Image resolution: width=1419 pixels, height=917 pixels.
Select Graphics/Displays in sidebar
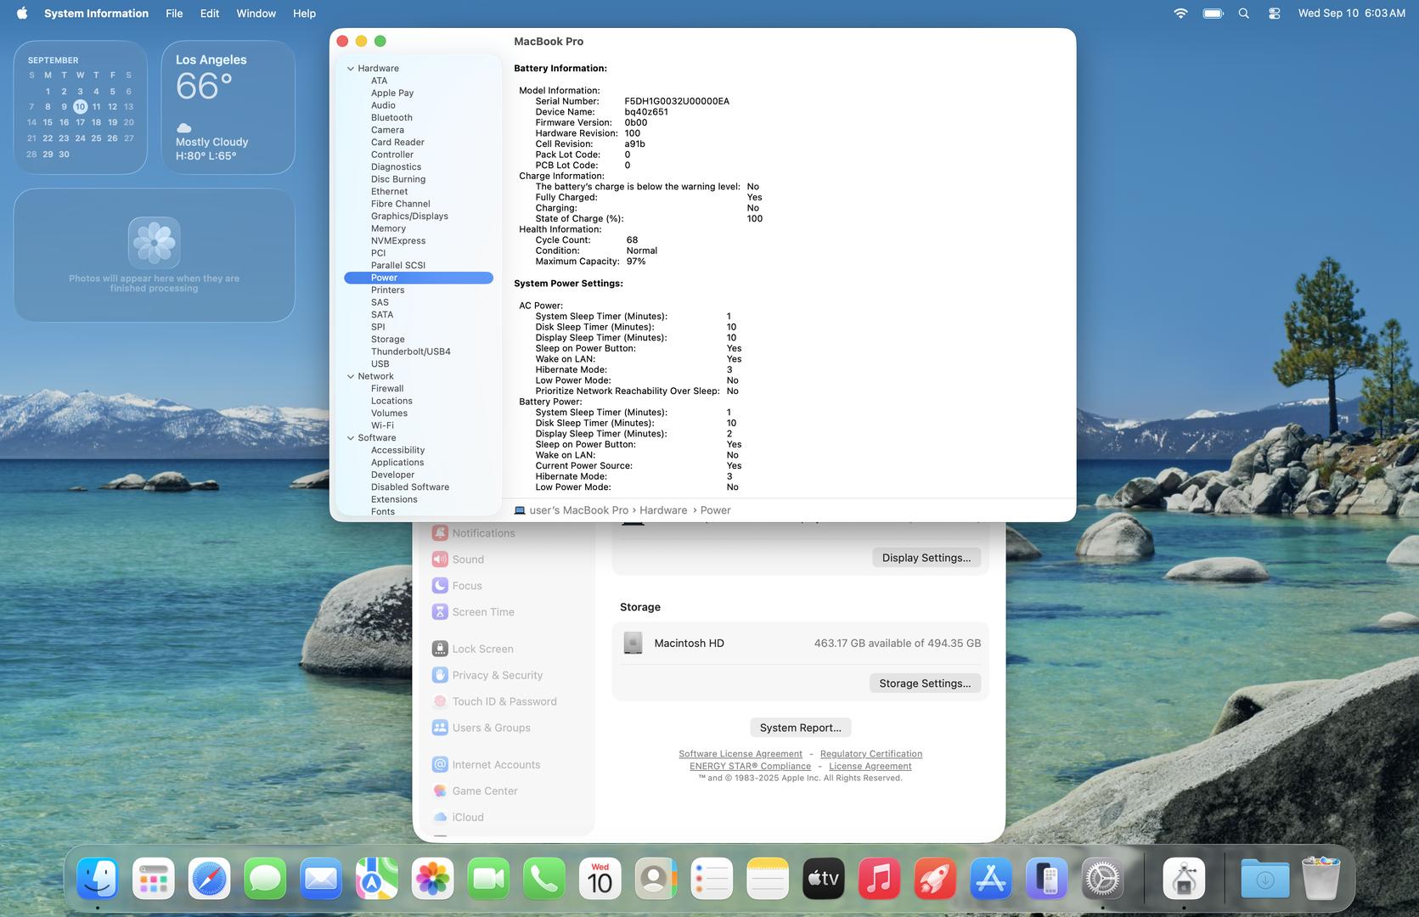tap(409, 217)
